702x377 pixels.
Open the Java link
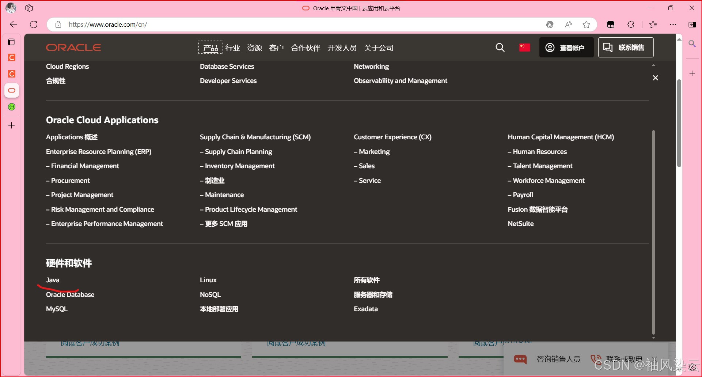53,280
